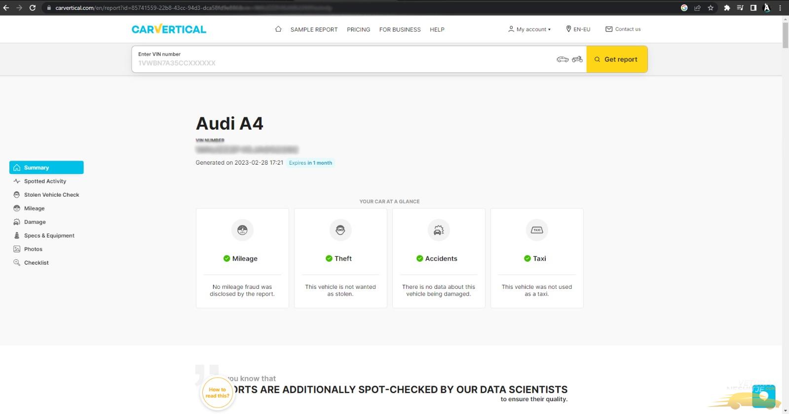Open PRICING menu item

point(358,30)
